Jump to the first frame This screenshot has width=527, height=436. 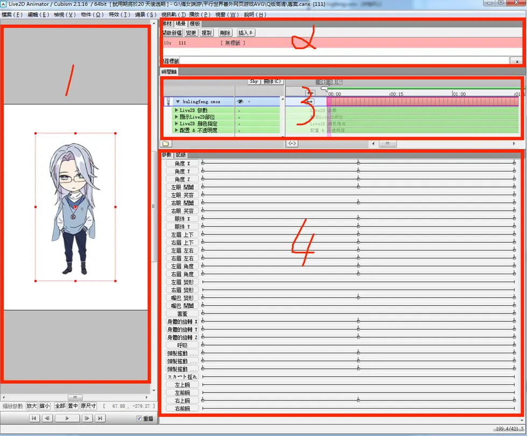(x=33, y=418)
